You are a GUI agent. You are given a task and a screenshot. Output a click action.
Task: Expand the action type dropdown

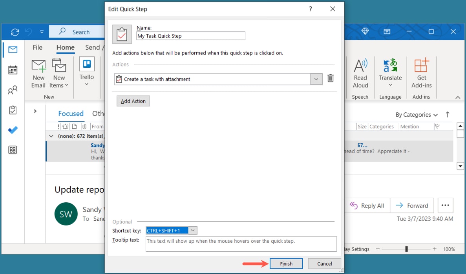tap(316, 79)
